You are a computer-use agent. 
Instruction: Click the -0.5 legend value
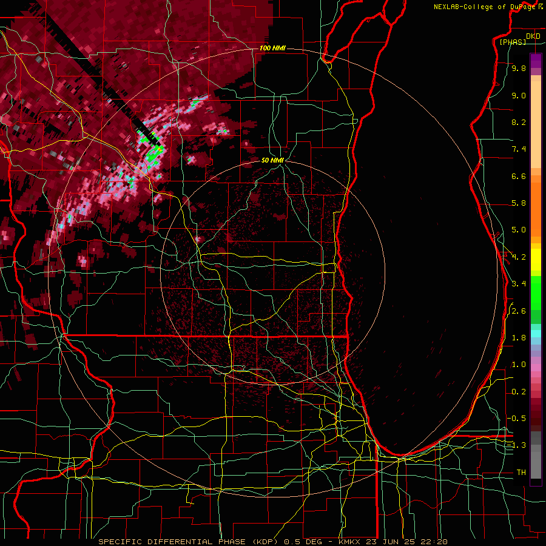click(517, 419)
